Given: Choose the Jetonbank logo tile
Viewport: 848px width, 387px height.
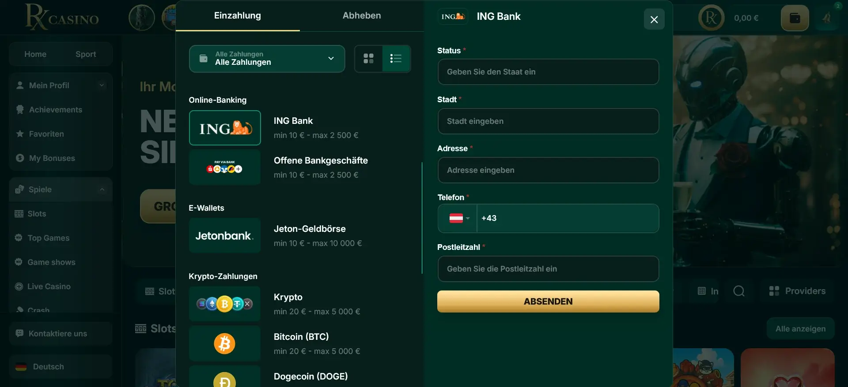Looking at the screenshot, I should point(225,236).
